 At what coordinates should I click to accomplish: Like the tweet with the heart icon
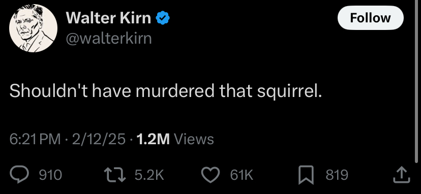tap(211, 175)
